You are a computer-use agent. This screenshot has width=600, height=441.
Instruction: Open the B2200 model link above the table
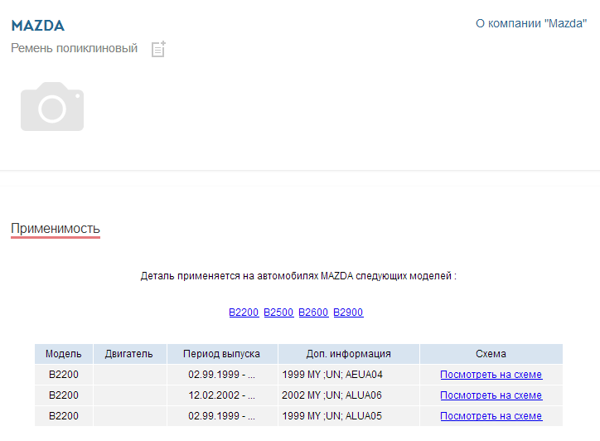[244, 313]
